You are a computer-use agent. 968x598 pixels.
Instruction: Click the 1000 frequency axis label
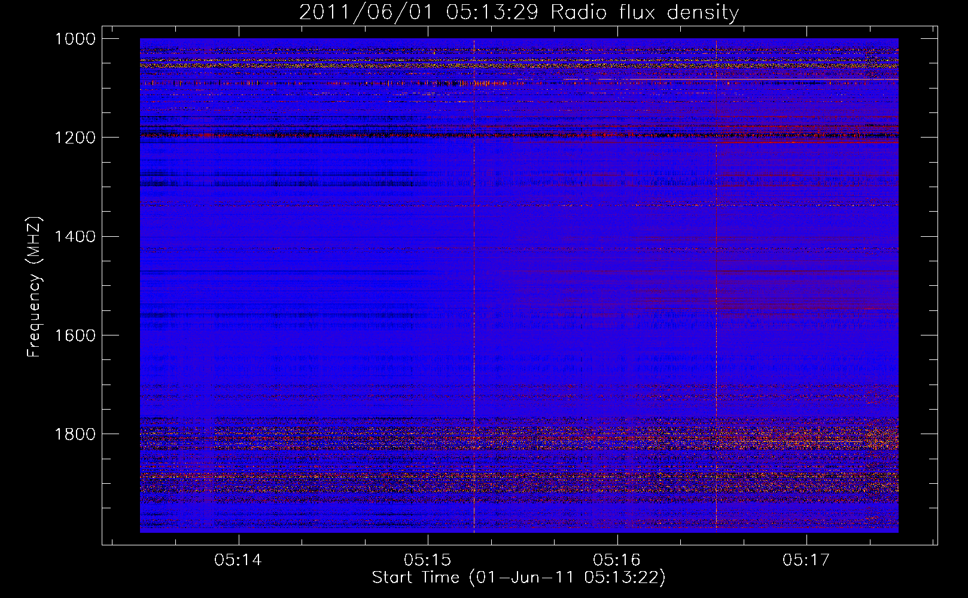click(x=75, y=39)
